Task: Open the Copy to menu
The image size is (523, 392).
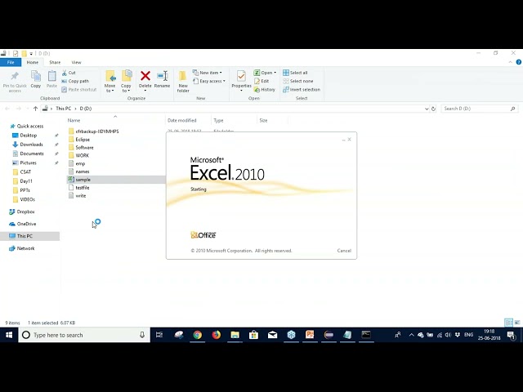Action: 126,82
